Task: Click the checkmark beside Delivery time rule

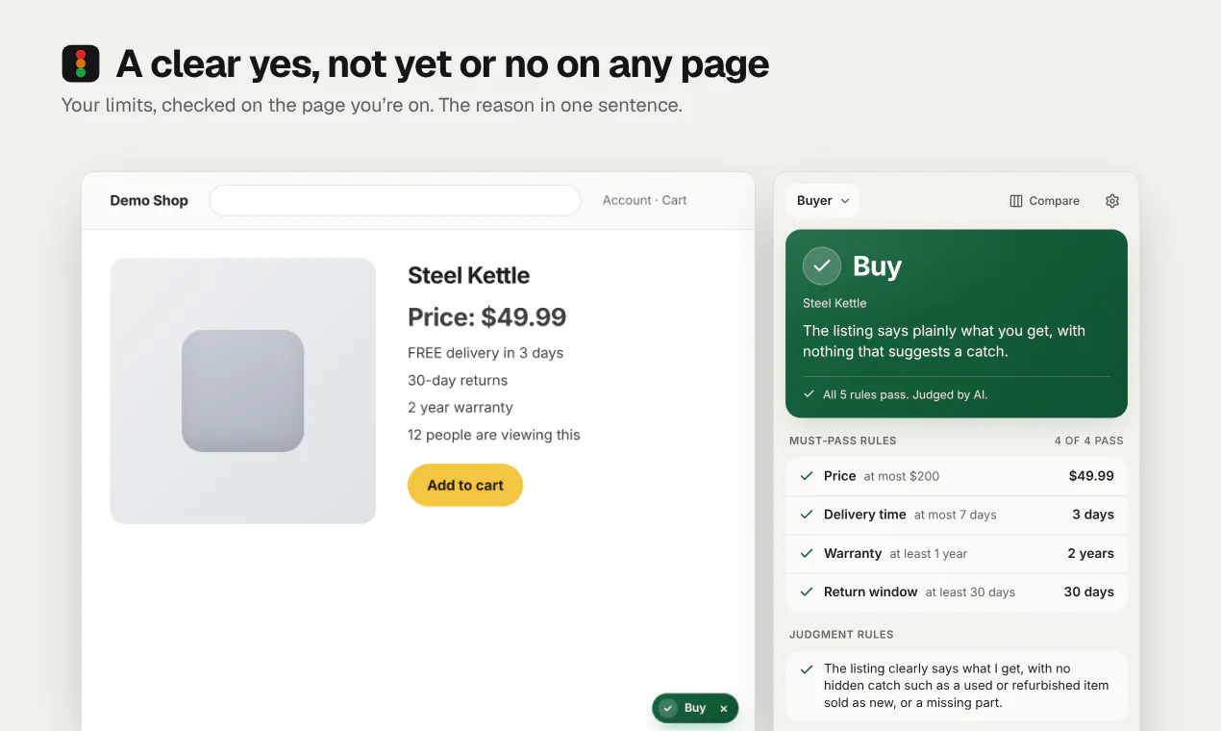Action: (x=807, y=515)
